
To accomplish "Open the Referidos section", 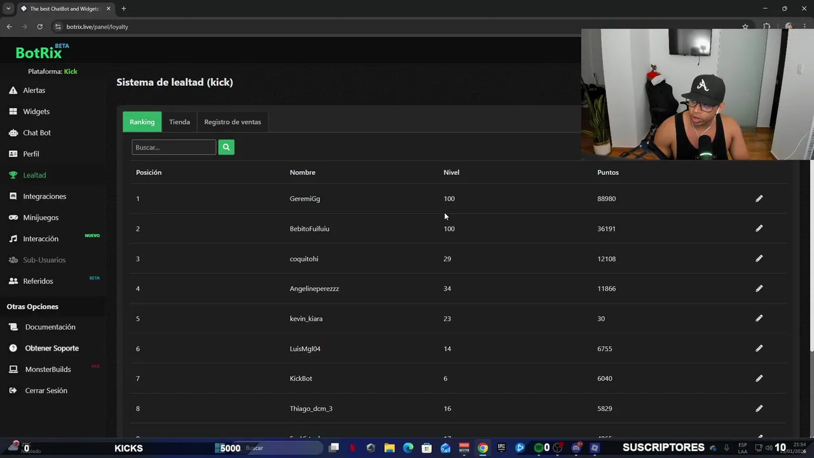I will coord(38,281).
